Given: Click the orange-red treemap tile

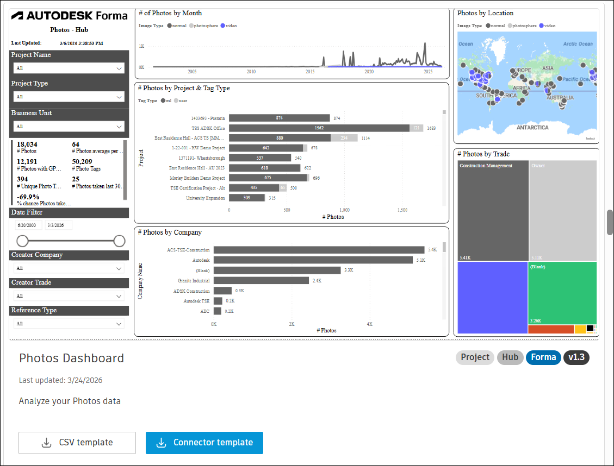Looking at the screenshot, I should click(x=551, y=329).
